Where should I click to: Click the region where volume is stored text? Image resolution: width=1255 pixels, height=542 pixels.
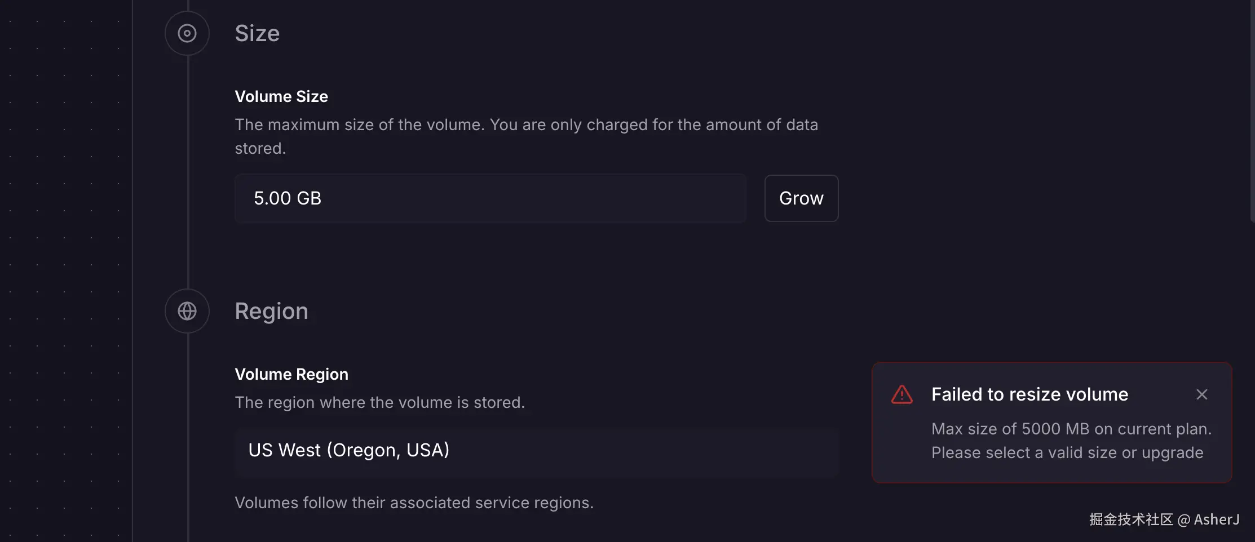[379, 402]
